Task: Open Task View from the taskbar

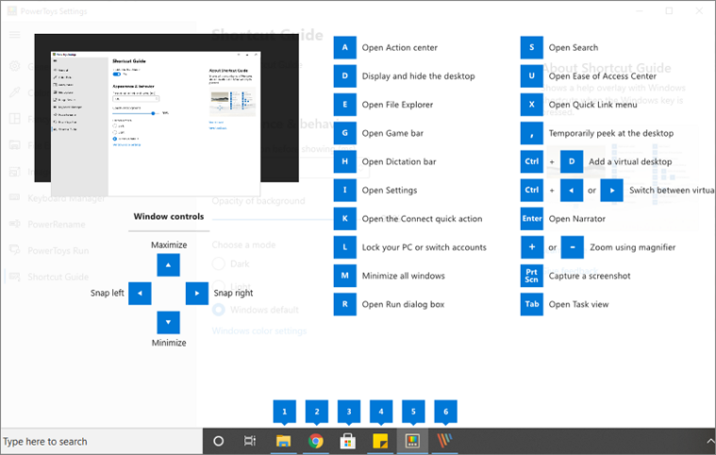Action: [x=250, y=441]
